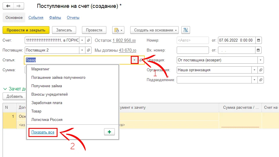This screenshot has height=157, width=279.
Task: Click the document structure icon in toolbar
Action: (x=185, y=30)
